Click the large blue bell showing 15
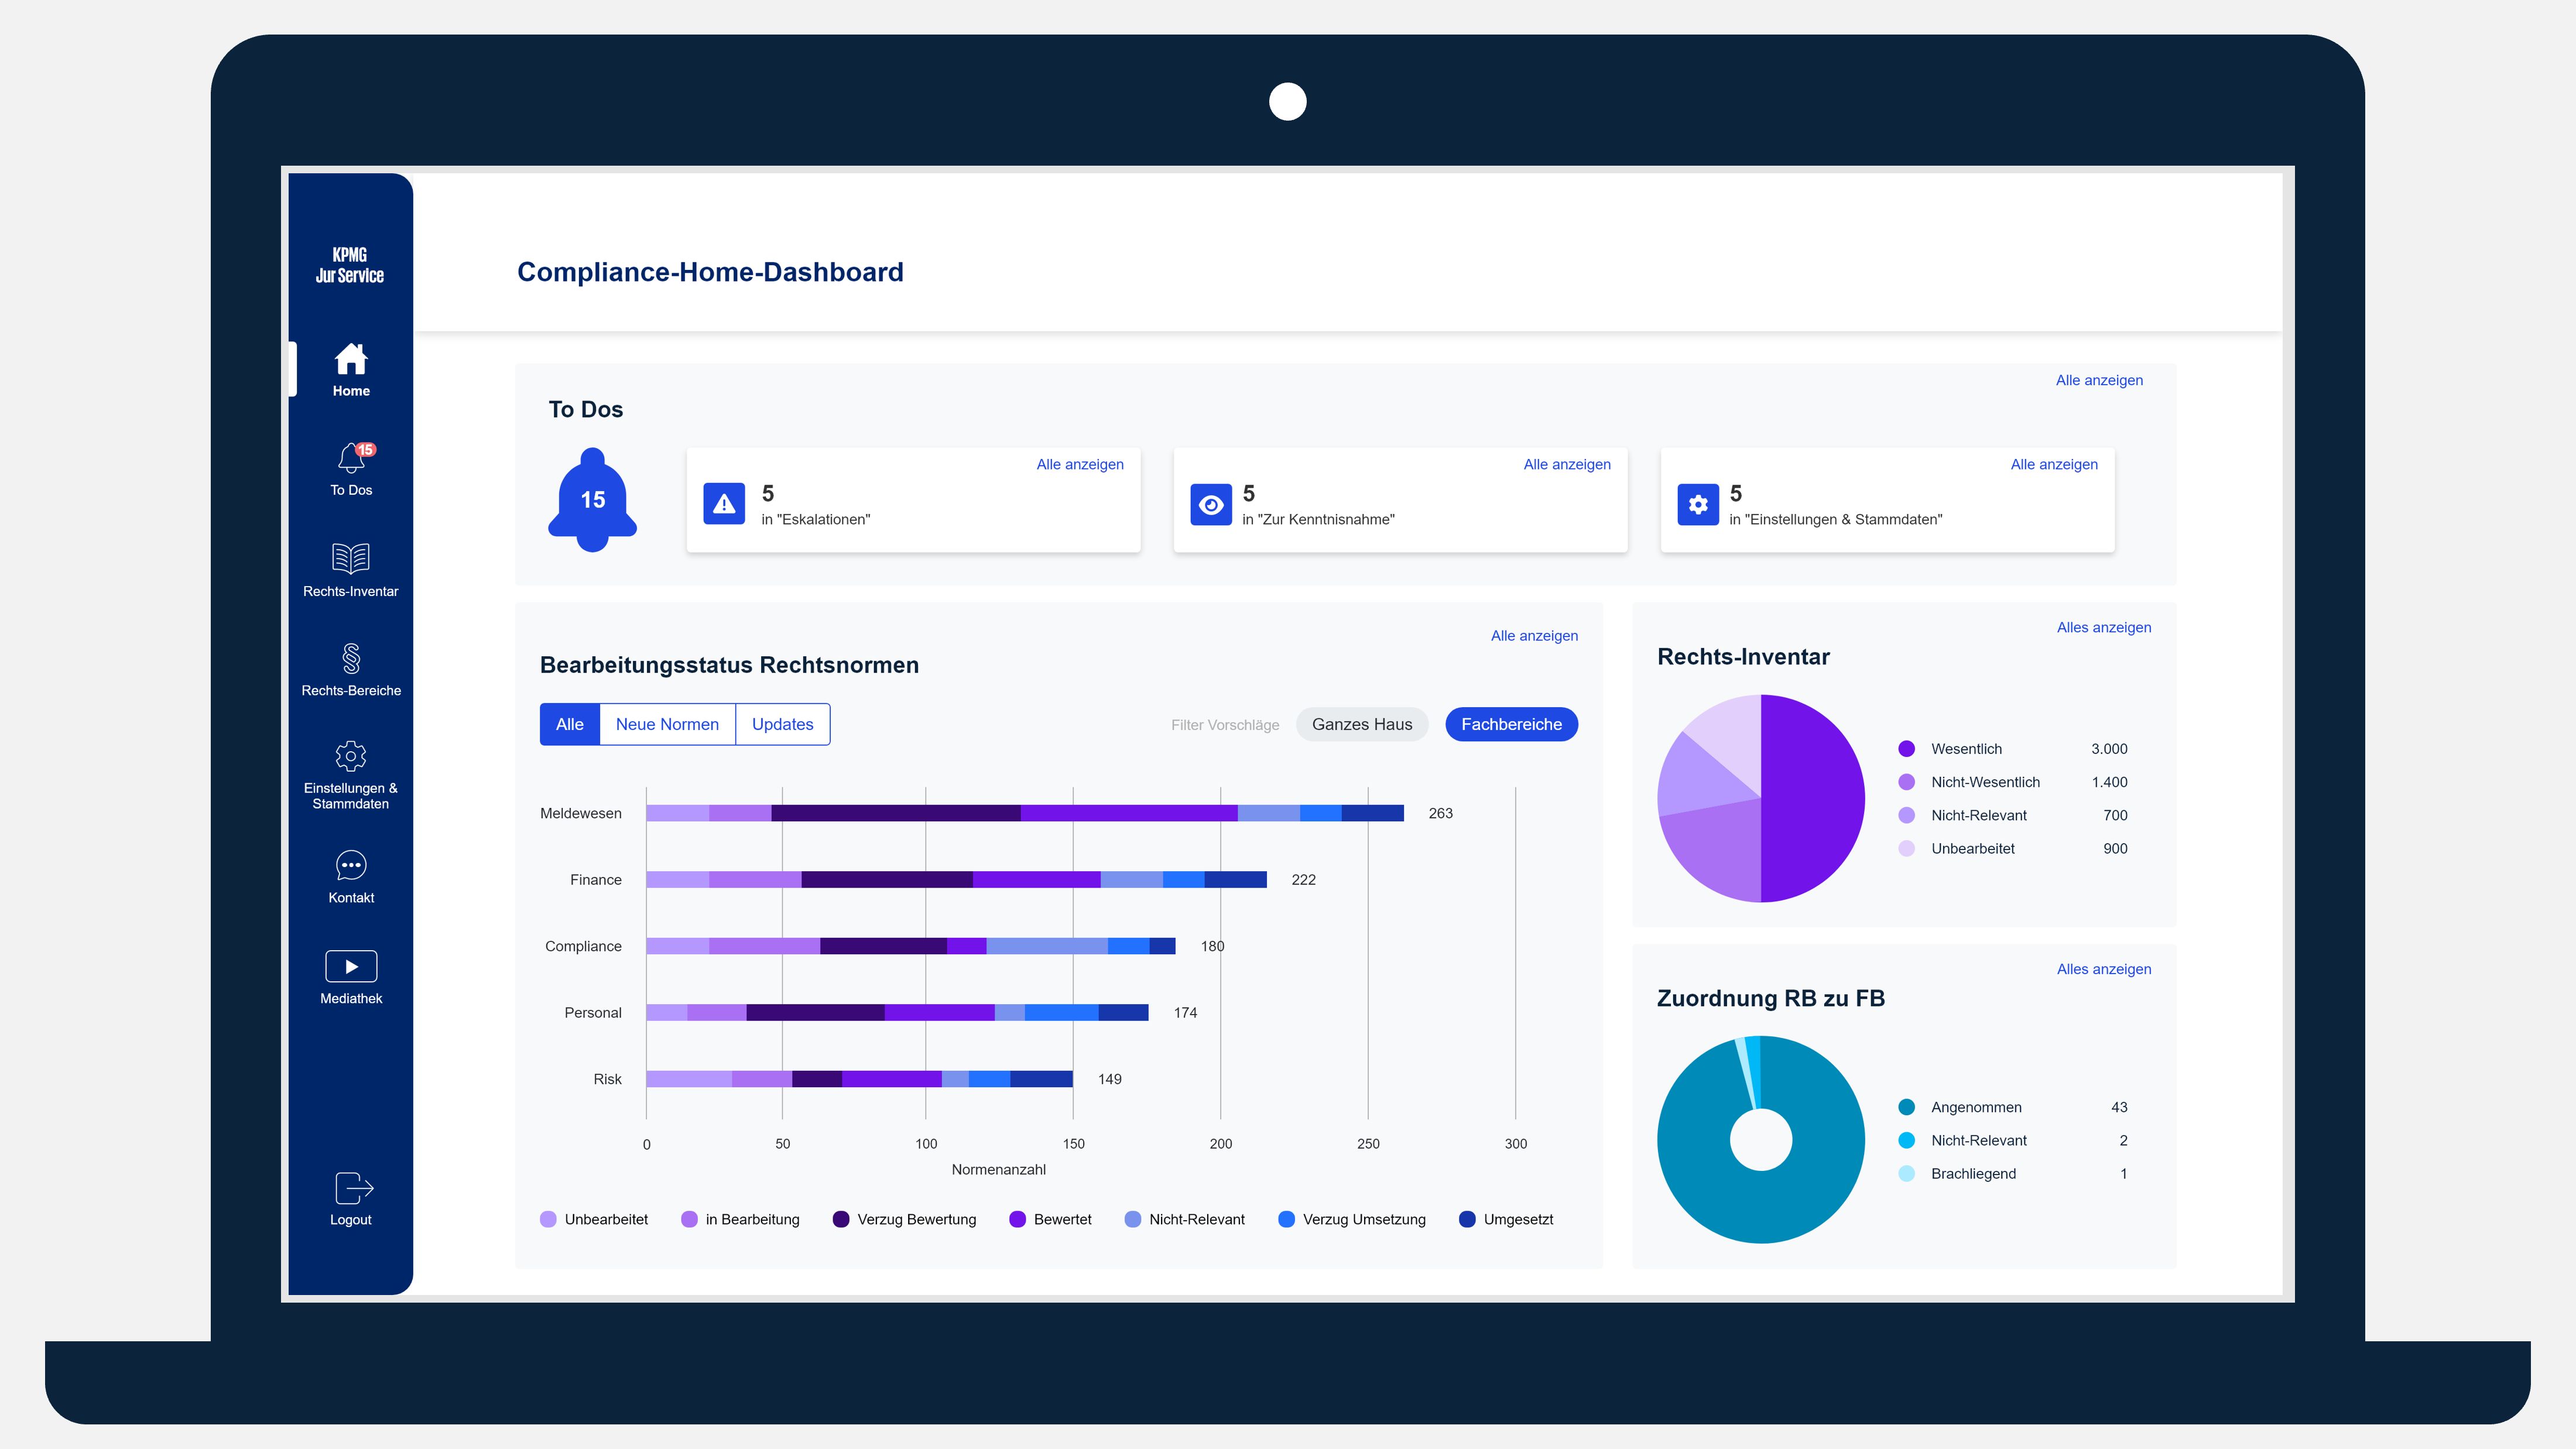 (x=592, y=499)
